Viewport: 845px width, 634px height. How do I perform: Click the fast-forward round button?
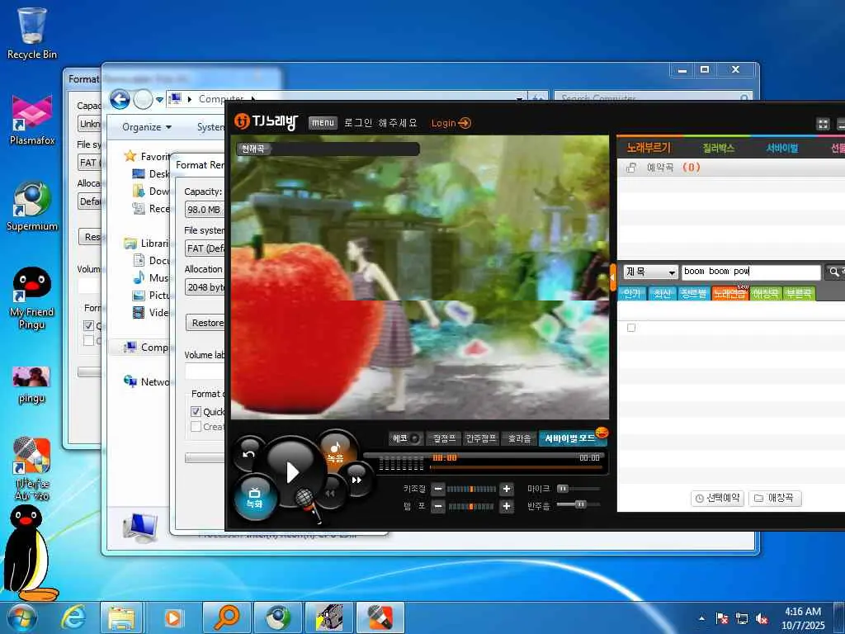coord(356,480)
